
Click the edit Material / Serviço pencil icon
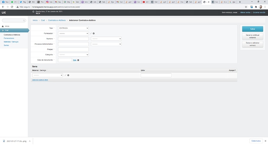(x=66, y=75)
